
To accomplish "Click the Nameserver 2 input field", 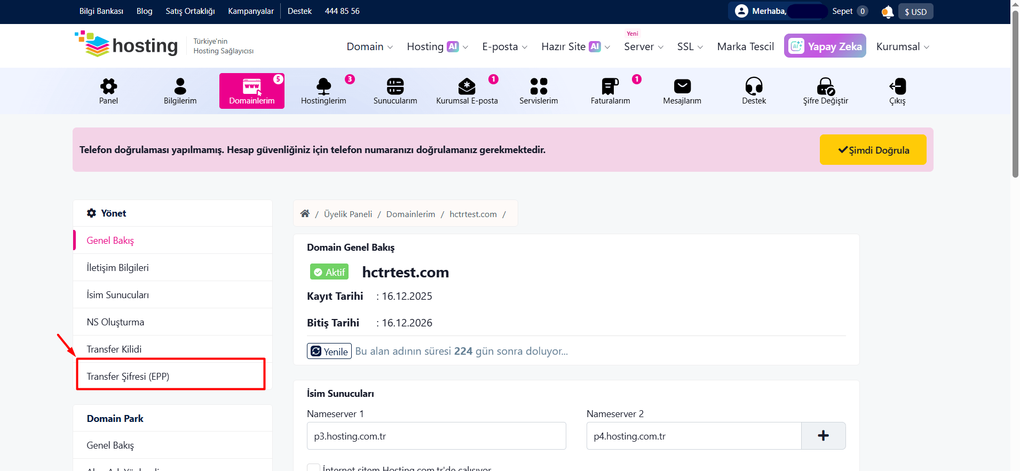I will click(x=694, y=436).
